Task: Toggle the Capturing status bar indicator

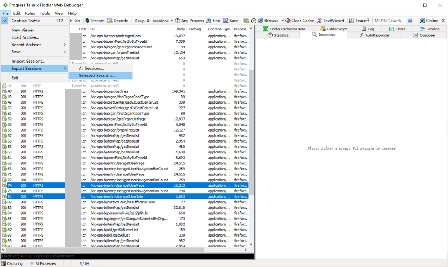Action: point(13,263)
